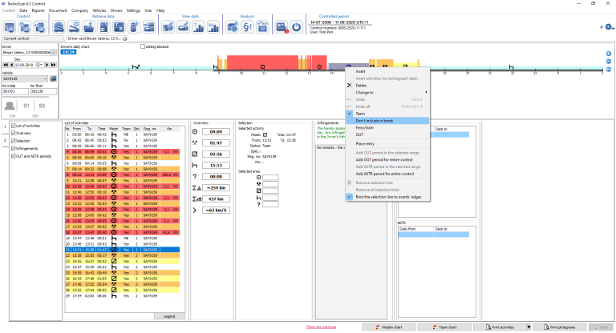Viewport: 616px width, 333px height.
Task: Click the truck icon beside the Vehicle field
Action: (x=53, y=78)
